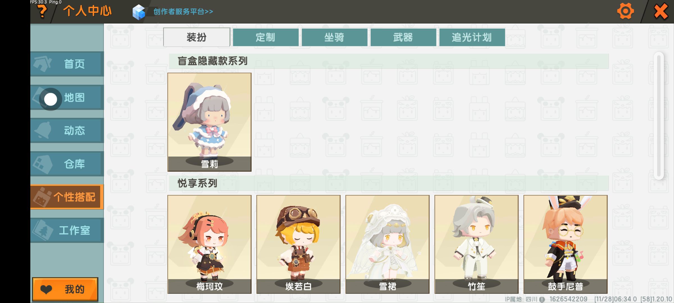The height and width of the screenshot is (303, 674).
Task: Tap the floating white circle assistive button
Action: [51, 99]
